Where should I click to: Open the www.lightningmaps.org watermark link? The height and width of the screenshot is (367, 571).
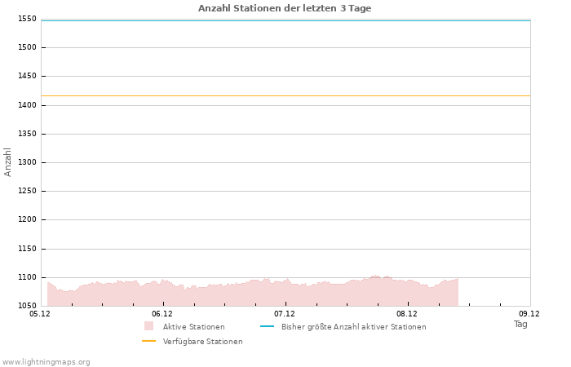click(x=46, y=361)
